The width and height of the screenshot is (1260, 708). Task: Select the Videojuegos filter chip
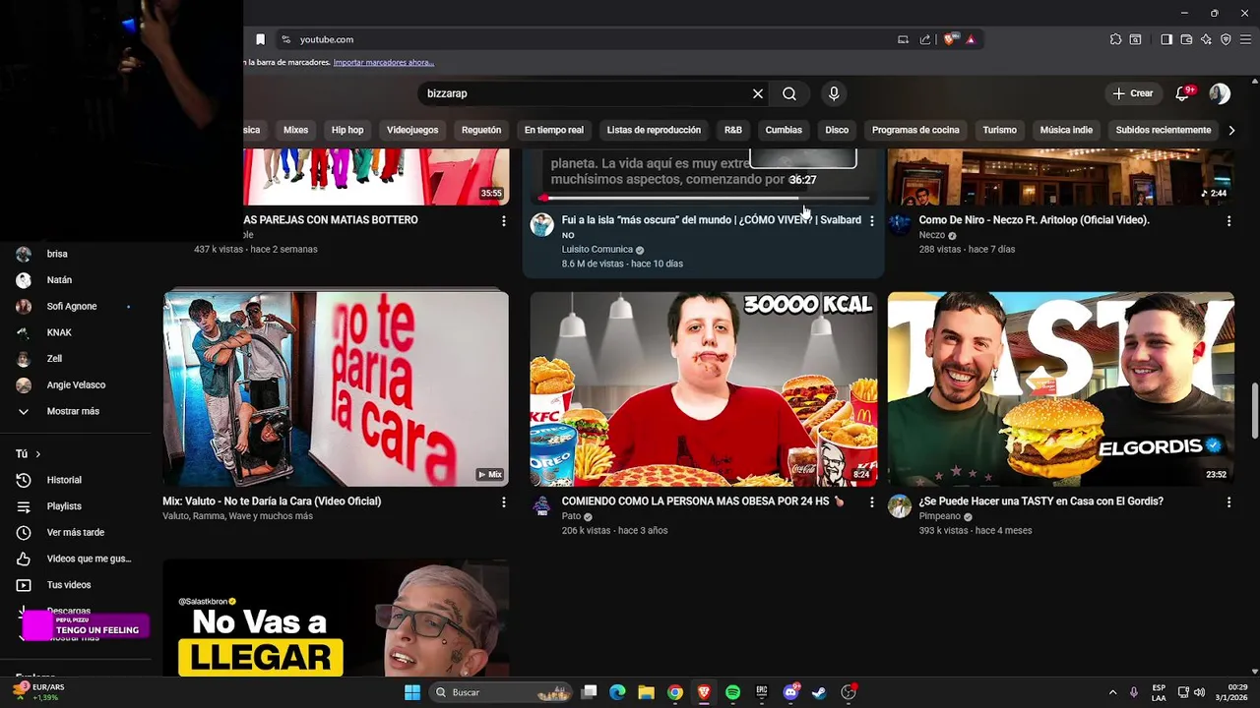pyautogui.click(x=412, y=130)
